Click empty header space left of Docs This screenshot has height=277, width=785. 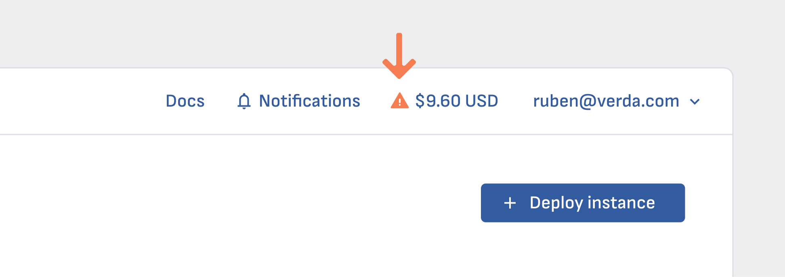click(81, 101)
